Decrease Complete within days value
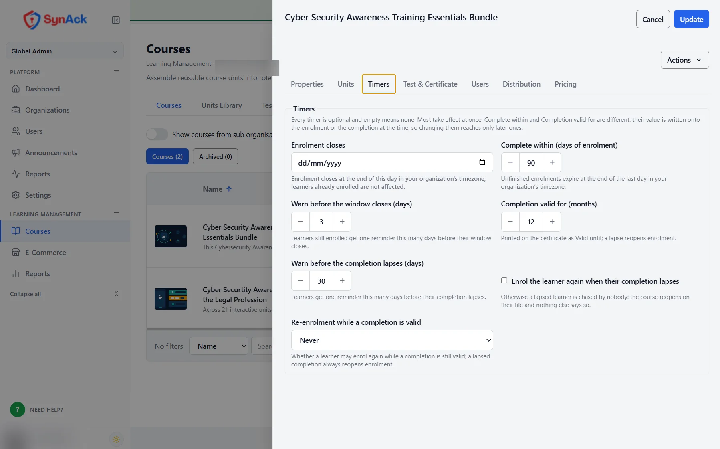Viewport: 720px width, 449px height. pyautogui.click(x=510, y=162)
